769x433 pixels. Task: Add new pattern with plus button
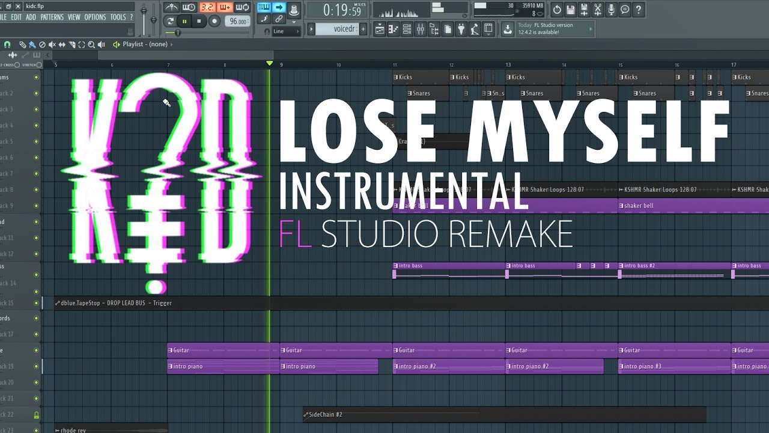[x=363, y=29]
